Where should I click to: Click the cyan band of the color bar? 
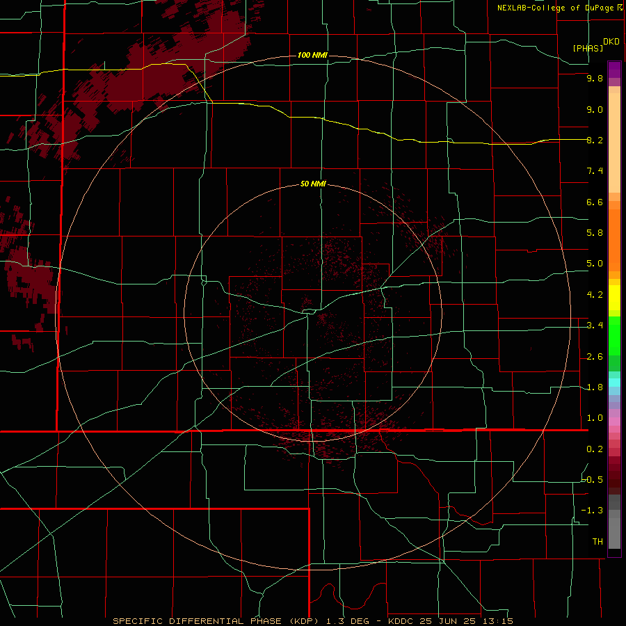614,382
